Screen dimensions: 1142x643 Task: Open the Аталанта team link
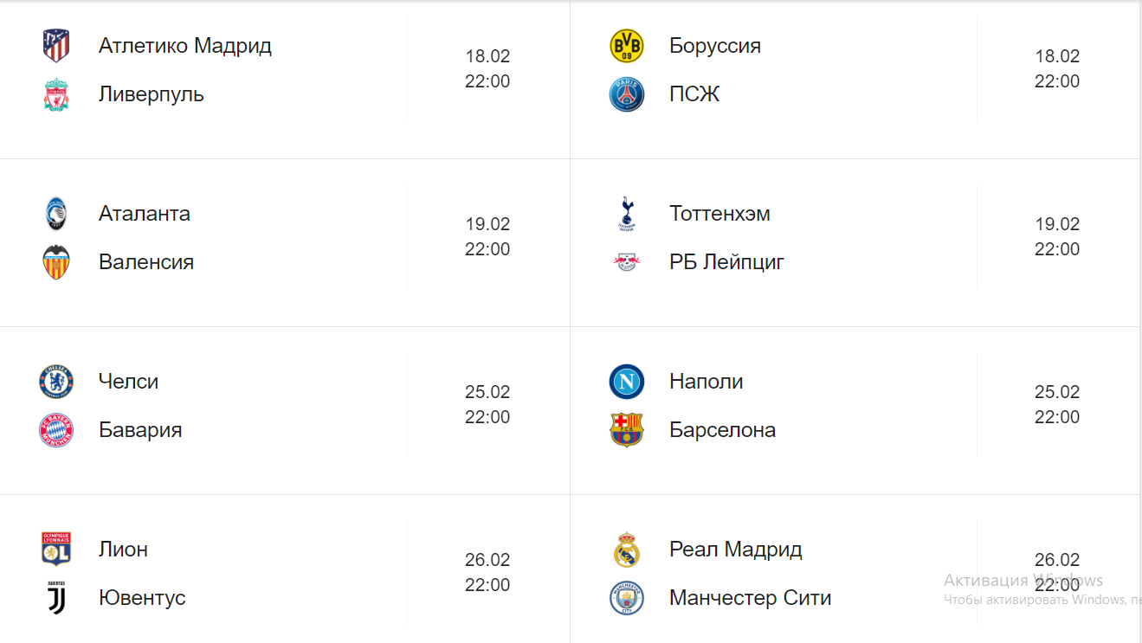pos(145,214)
